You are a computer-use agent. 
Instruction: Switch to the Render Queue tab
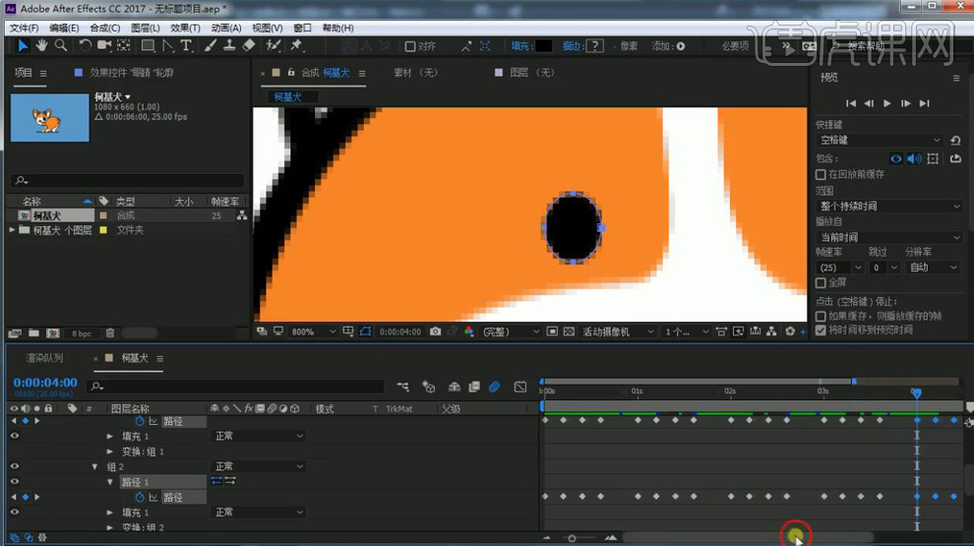(44, 358)
